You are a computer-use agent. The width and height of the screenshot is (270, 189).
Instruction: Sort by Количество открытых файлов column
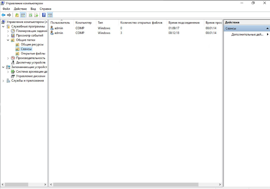point(143,23)
